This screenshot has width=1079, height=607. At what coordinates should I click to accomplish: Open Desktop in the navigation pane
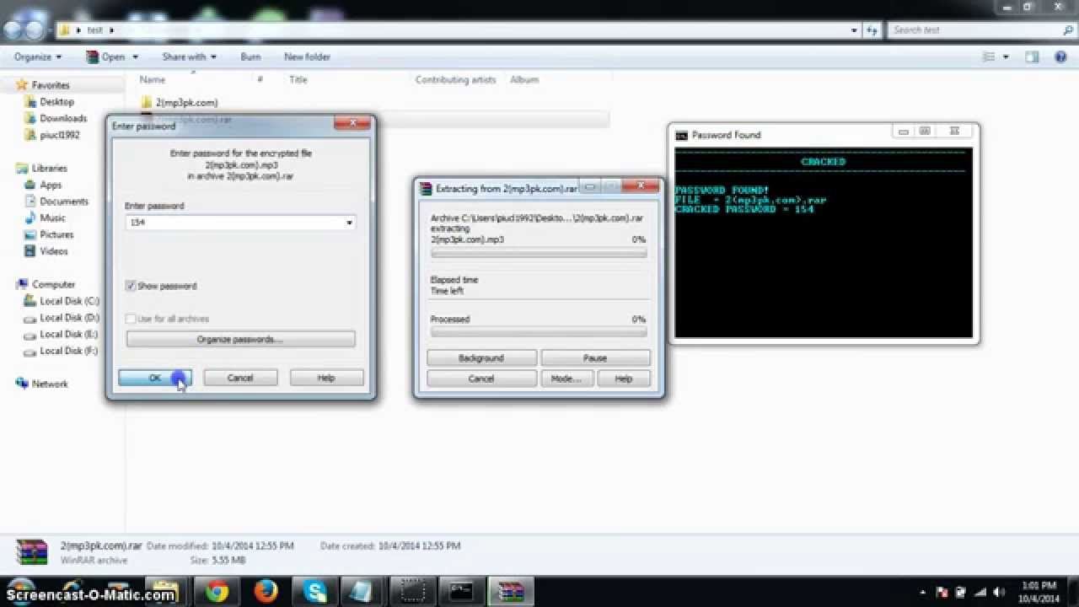(57, 102)
